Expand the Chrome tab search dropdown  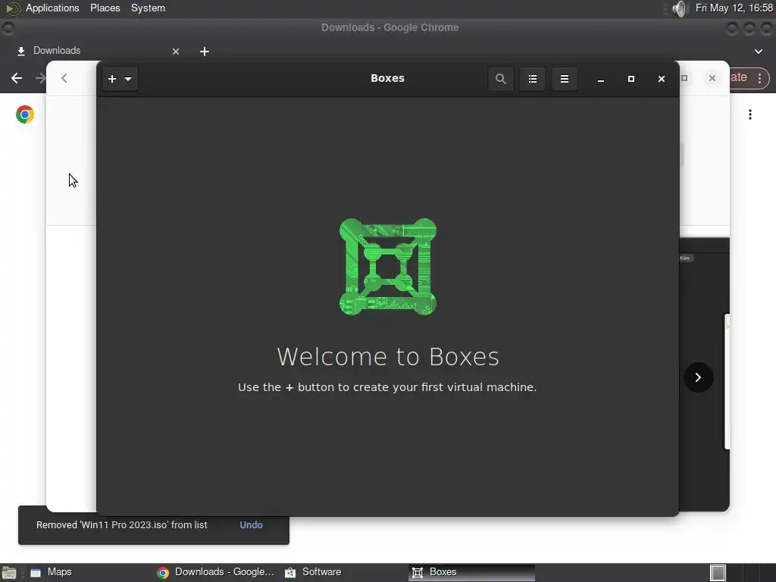coord(758,51)
